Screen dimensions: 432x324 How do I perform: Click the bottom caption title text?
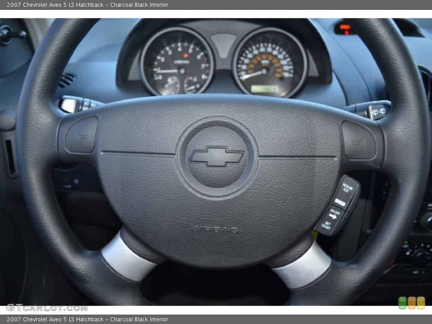[x=87, y=319]
